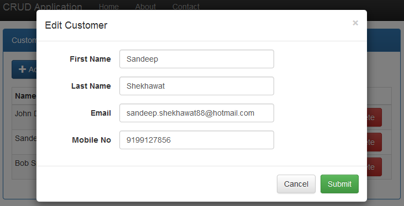Delete the Sandeep customer row
The image size is (404, 206).
(x=374, y=142)
